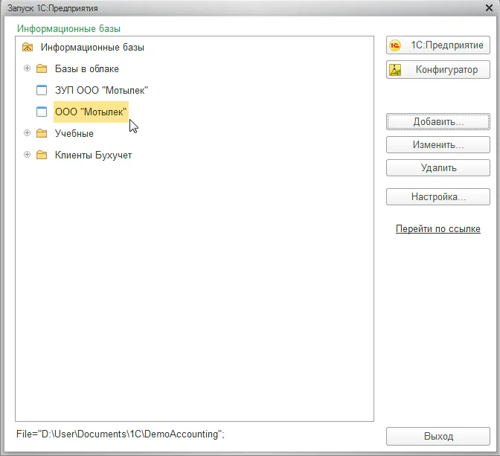Screen dimensions: 500x456
Task: Select the highlighted ООО "Мотылек" entry
Action: coord(91,112)
